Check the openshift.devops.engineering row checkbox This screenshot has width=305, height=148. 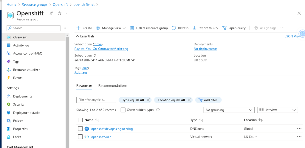80,129
